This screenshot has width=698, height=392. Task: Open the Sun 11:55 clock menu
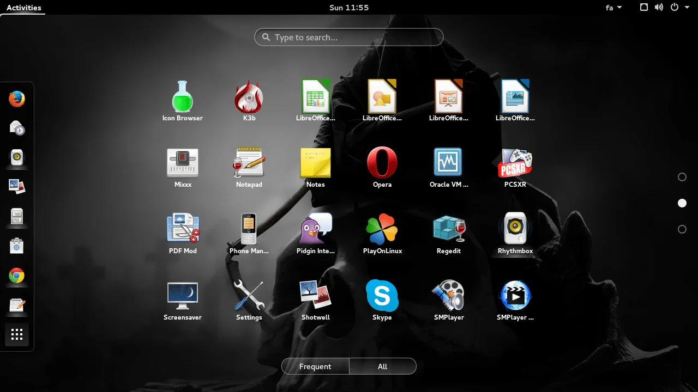click(349, 8)
